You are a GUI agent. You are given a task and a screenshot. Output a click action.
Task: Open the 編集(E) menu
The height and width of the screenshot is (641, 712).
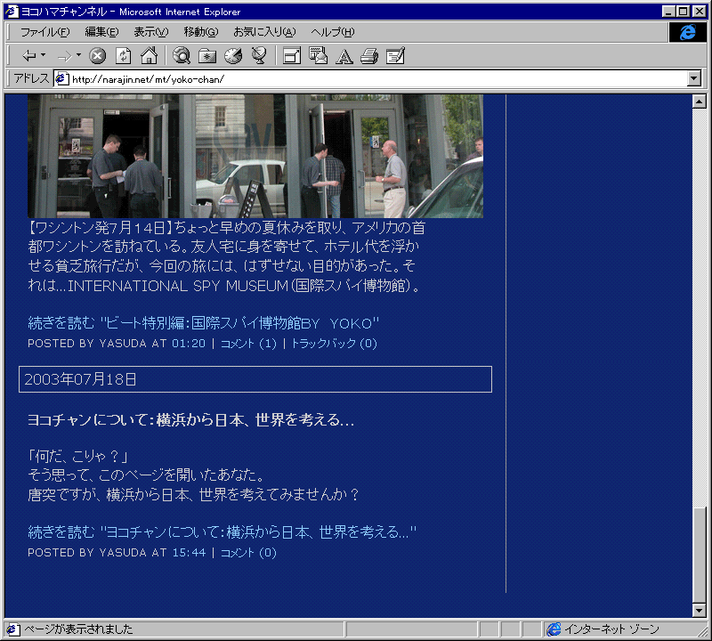[101, 32]
